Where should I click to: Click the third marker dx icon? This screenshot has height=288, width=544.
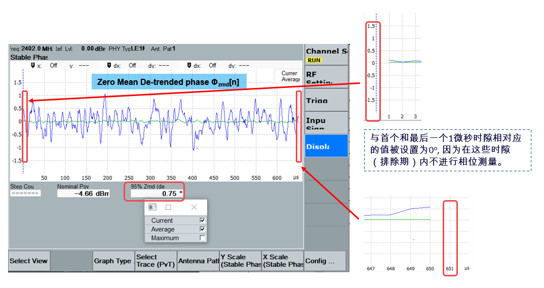[x=189, y=65]
